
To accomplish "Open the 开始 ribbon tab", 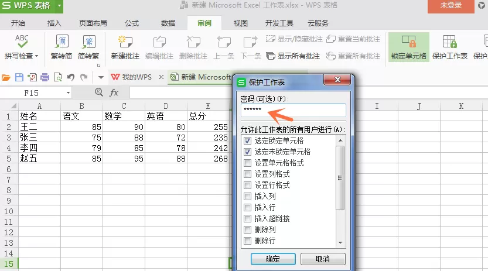I will point(18,23).
